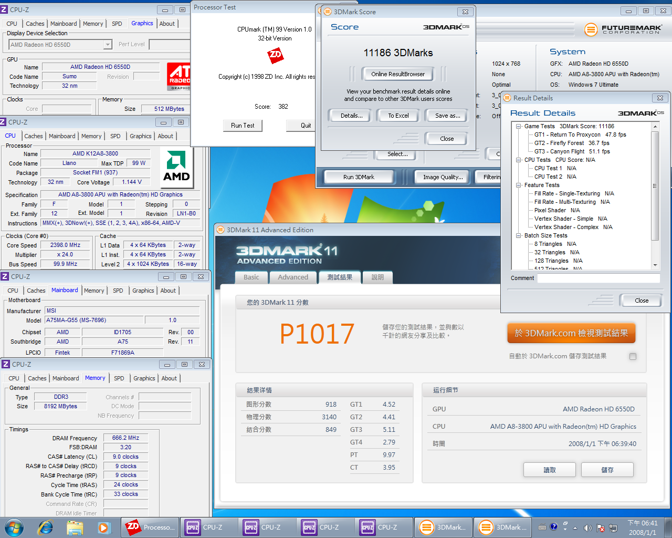The height and width of the screenshot is (538, 672).
Task: Click the Comment input field
Action: (598, 278)
